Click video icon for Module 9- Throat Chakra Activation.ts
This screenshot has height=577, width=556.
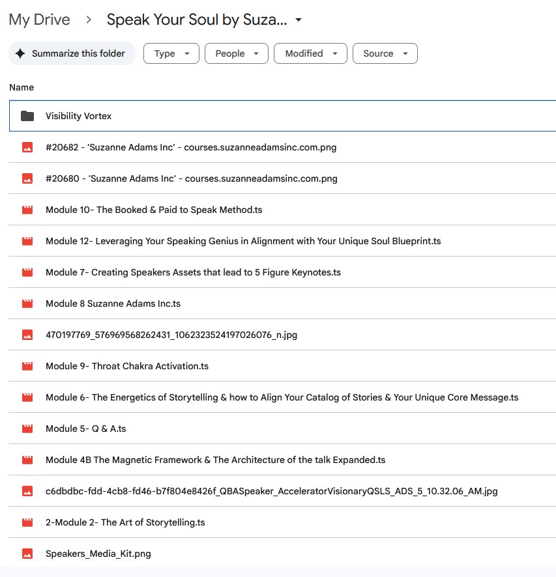coord(27,366)
